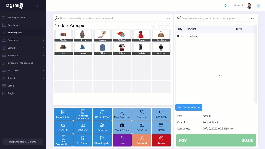
Task: Open Recent Sales tile
Action: click(x=63, y=114)
